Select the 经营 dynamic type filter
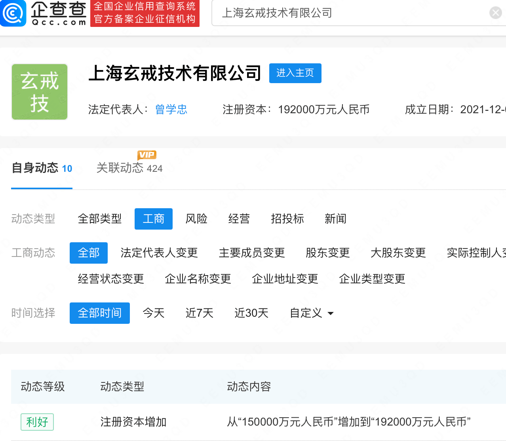The width and height of the screenshot is (506, 441). tap(239, 219)
